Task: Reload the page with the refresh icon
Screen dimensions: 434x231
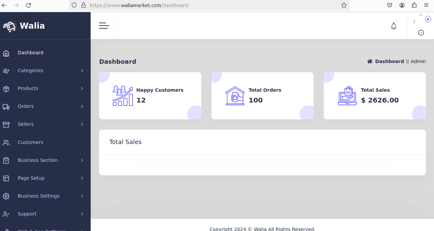Action: click(28, 5)
